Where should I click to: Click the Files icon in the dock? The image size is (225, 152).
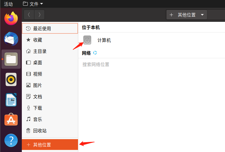pos(11,59)
